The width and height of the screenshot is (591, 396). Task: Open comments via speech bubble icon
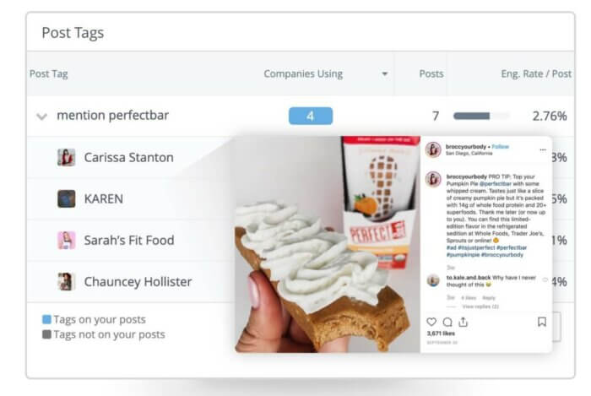coord(447,322)
